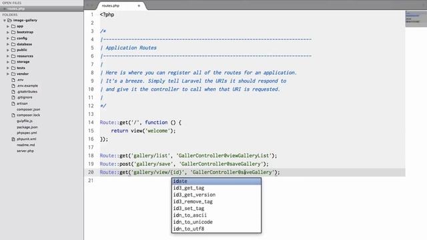Select routes.php under Open Files
The width and height of the screenshot is (427, 240).
(x=41, y=9)
